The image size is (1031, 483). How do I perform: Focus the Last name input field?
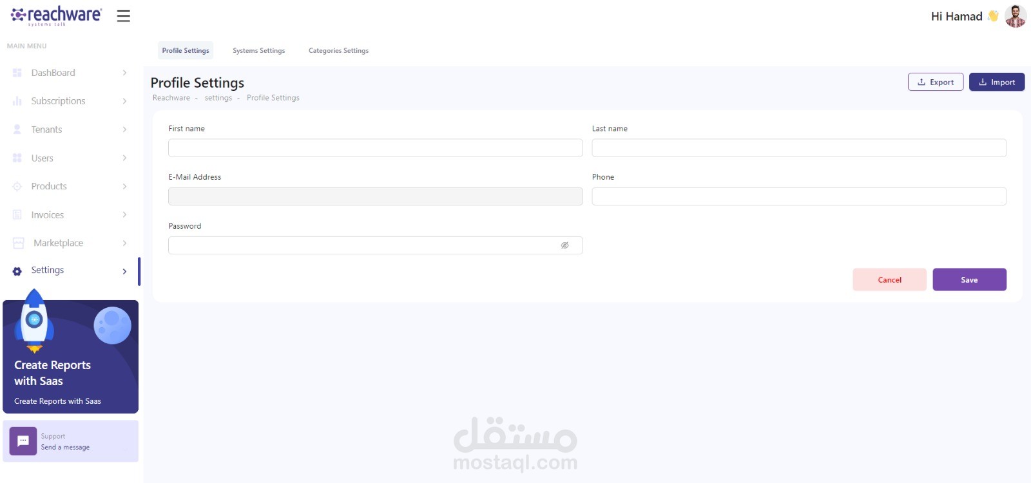click(x=799, y=148)
